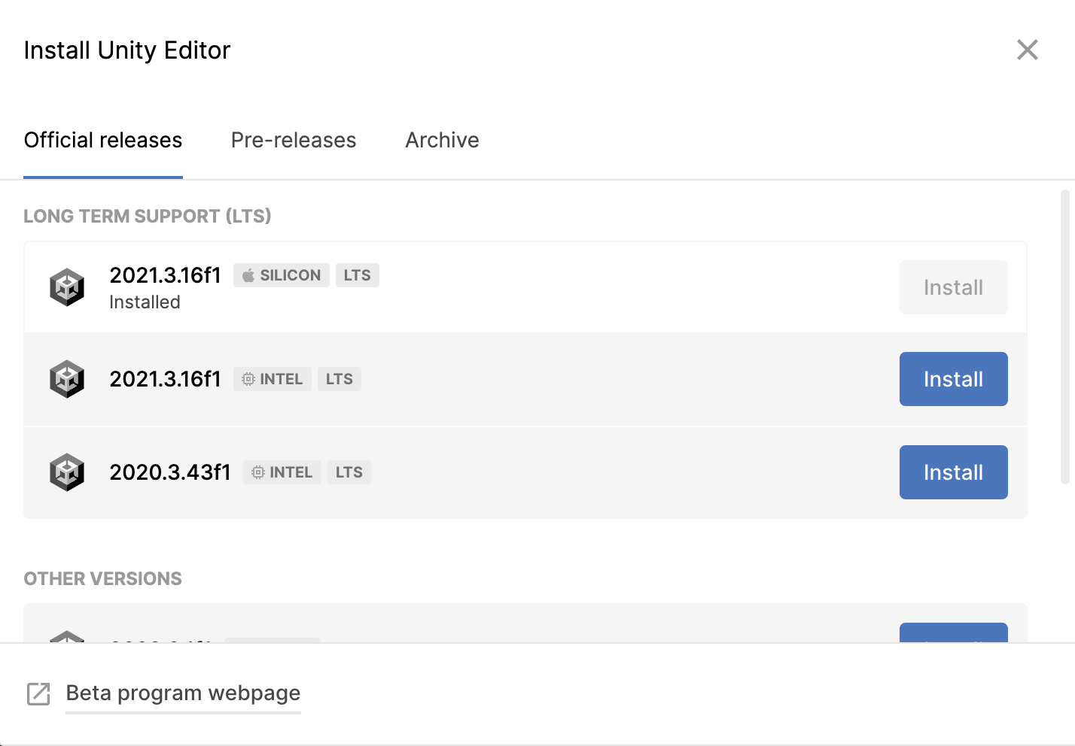Click the INTEL chip badge on 2020.3.43f1
The height and width of the screenshot is (746, 1075).
[x=282, y=472]
